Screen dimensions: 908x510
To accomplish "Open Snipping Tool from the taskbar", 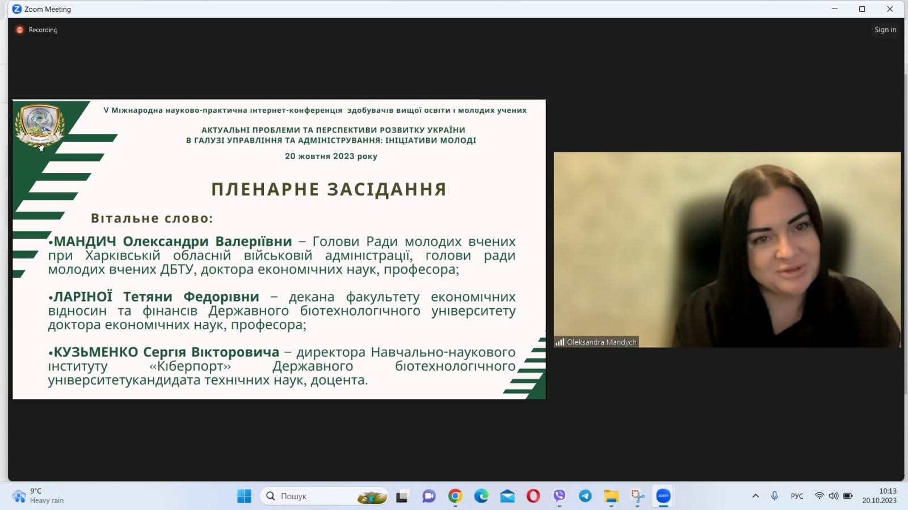I will 637,496.
